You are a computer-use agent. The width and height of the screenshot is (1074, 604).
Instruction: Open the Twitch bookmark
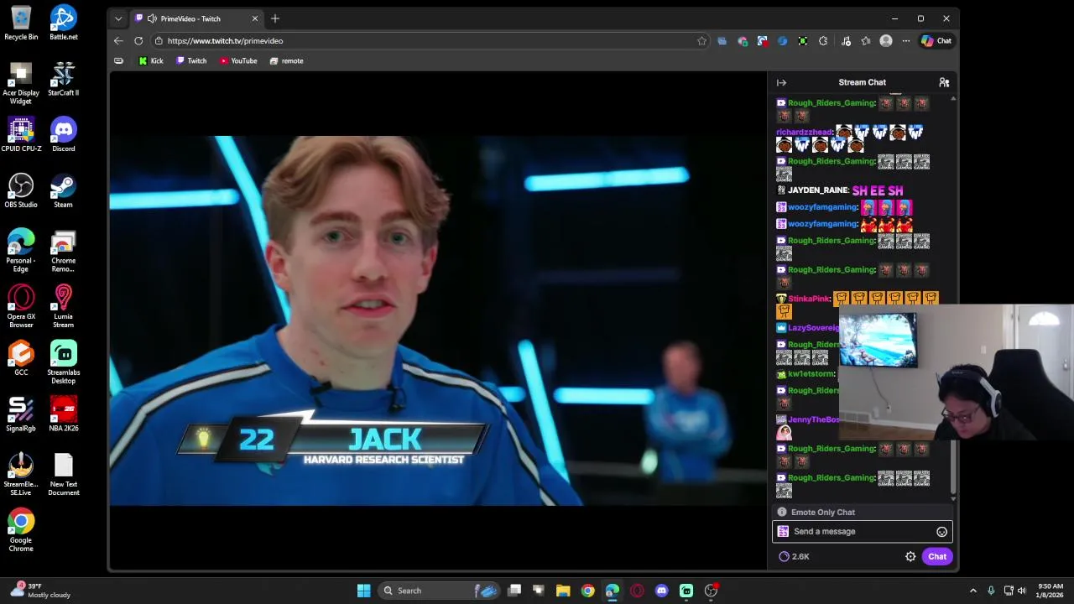191,60
